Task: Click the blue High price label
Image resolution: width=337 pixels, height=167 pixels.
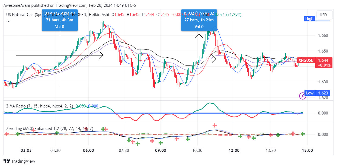Action: pyautogui.click(x=309, y=18)
